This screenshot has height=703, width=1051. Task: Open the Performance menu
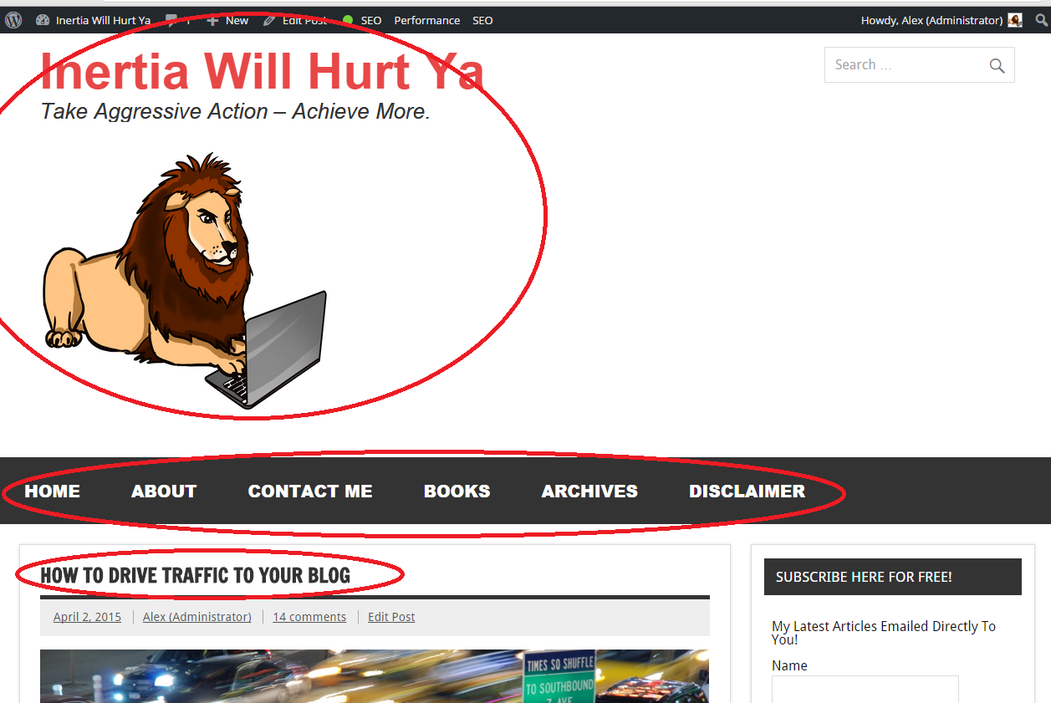tap(427, 20)
